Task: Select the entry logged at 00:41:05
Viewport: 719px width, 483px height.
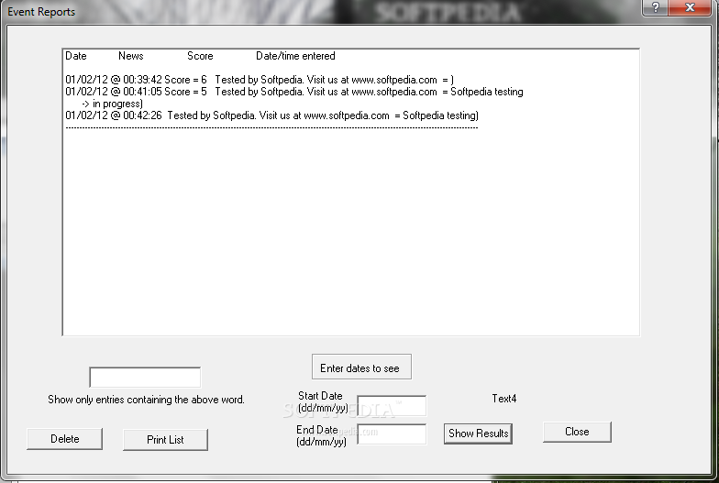Action: click(293, 92)
